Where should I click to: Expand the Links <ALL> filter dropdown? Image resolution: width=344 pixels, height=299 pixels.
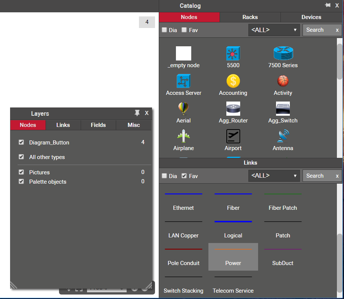click(274, 176)
